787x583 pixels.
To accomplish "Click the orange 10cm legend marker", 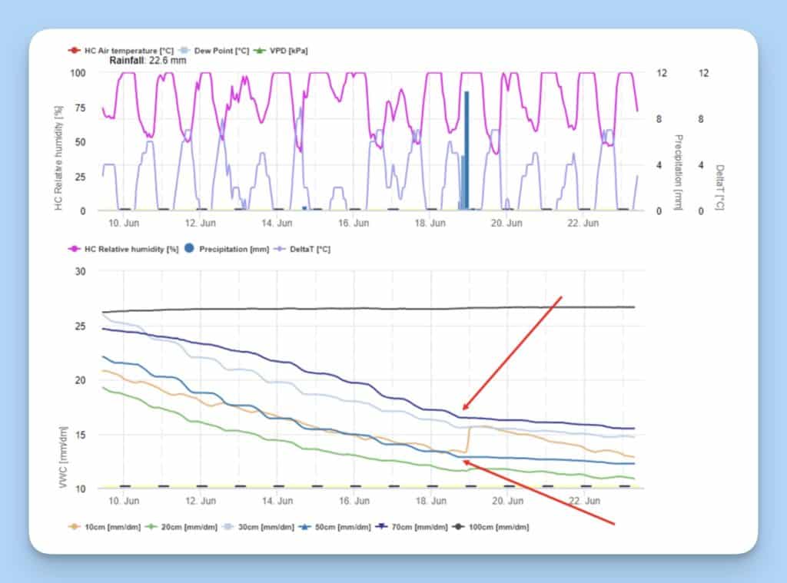I will [75, 527].
